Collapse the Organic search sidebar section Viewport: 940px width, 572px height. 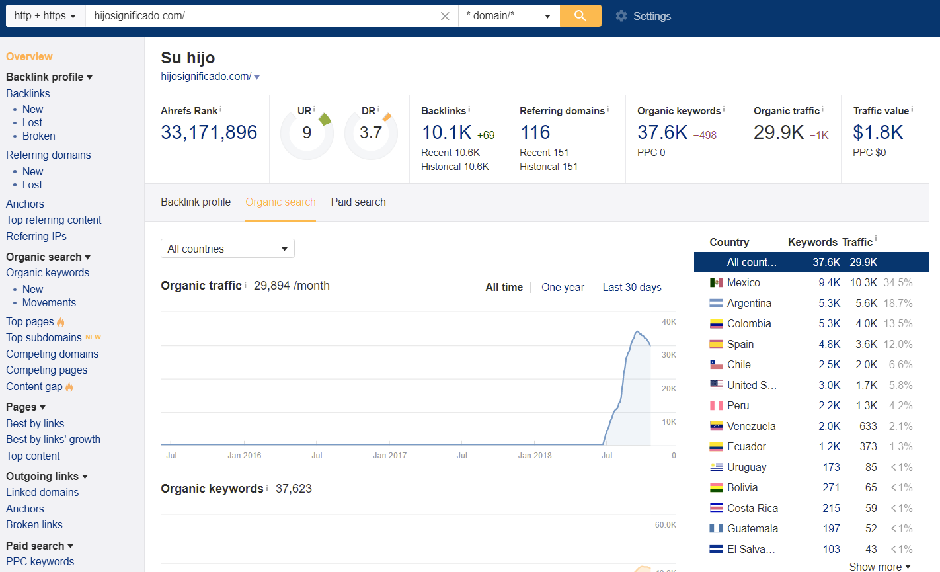point(88,257)
